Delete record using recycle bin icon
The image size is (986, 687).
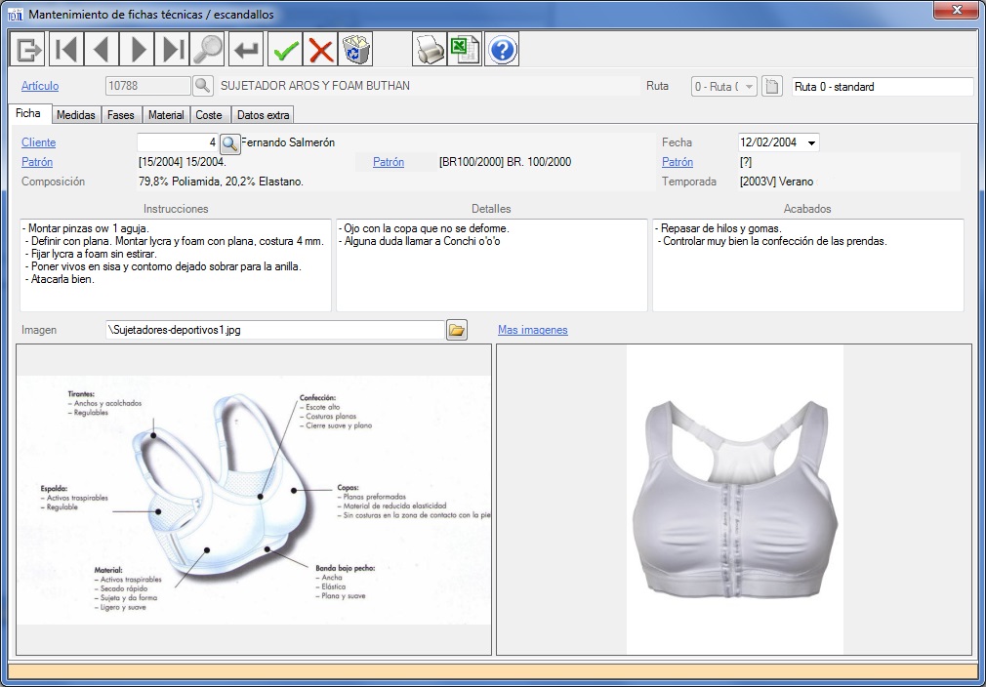(356, 49)
